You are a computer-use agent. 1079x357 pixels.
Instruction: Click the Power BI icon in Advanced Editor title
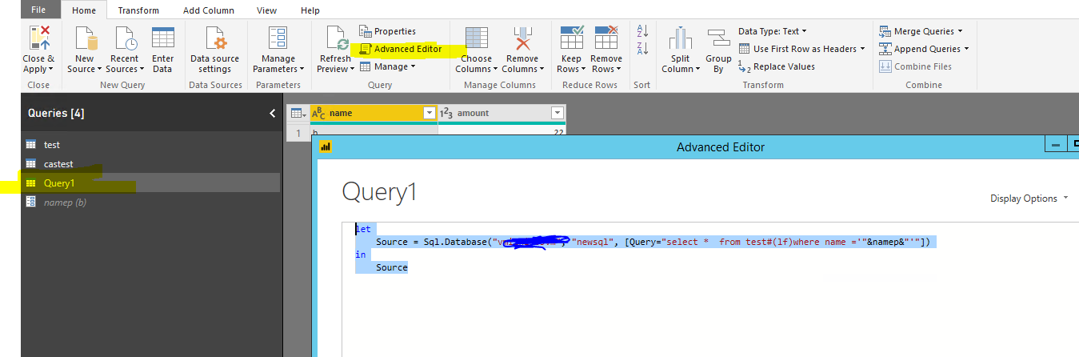tap(326, 146)
